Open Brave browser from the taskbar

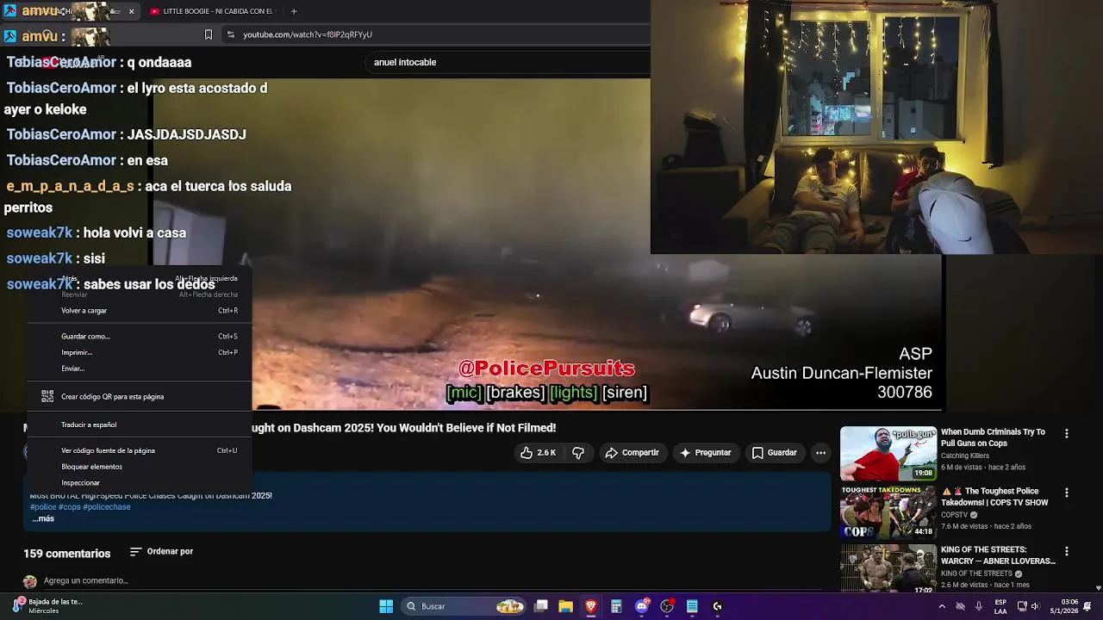pos(591,606)
